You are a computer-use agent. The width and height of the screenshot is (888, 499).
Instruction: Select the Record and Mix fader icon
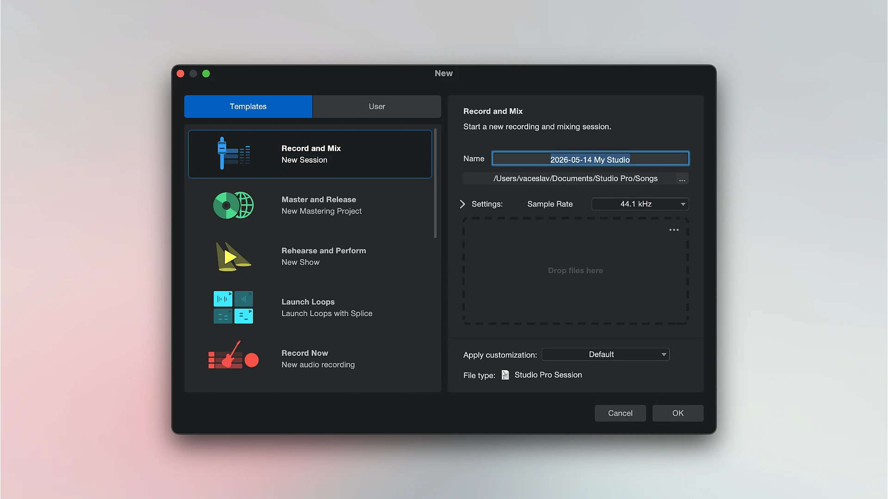[x=234, y=153]
